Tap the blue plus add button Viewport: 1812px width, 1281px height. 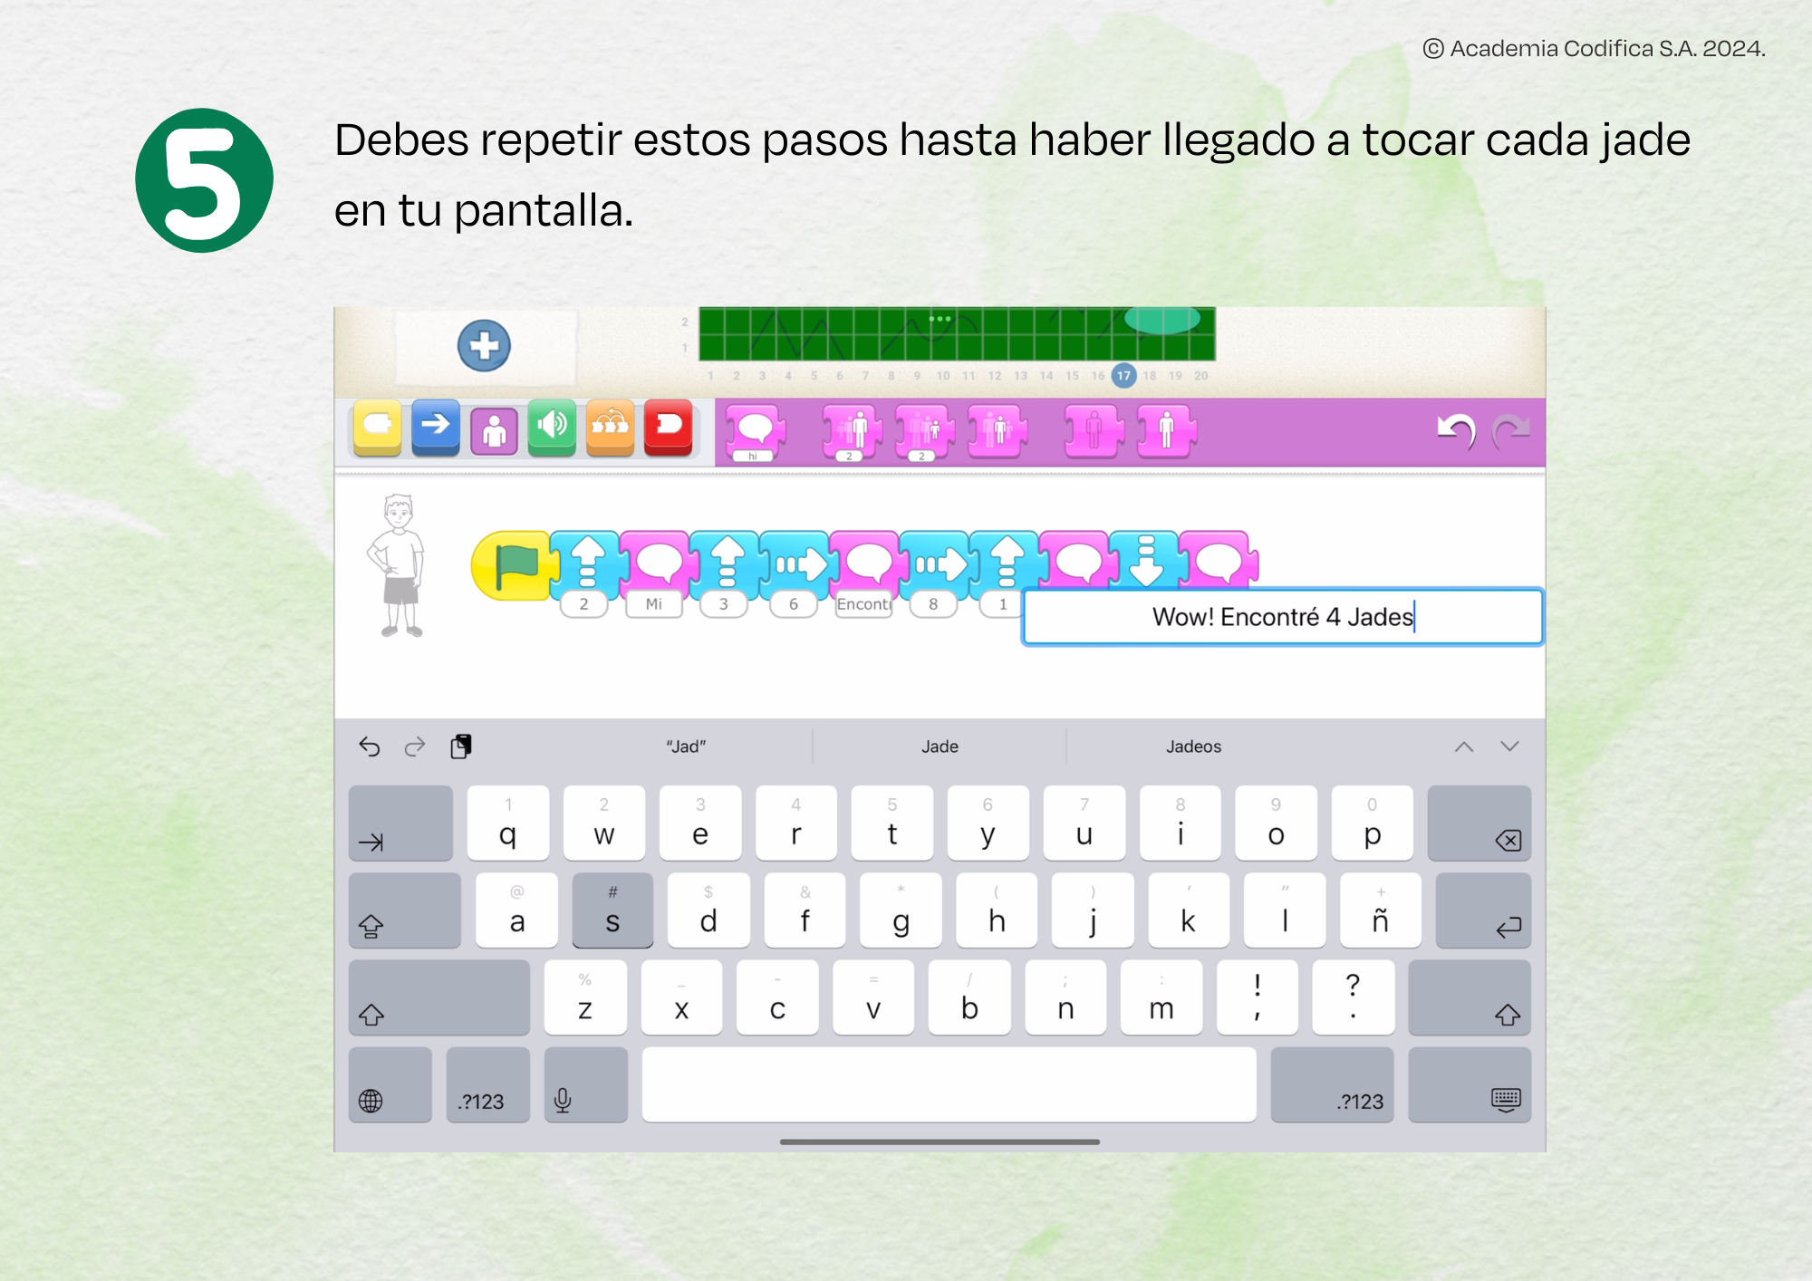pos(484,345)
